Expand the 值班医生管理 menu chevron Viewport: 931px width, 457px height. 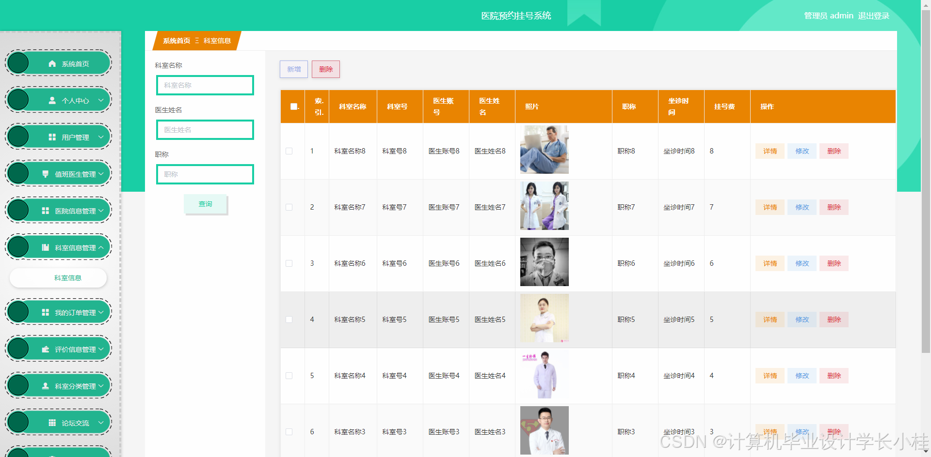pos(101,174)
